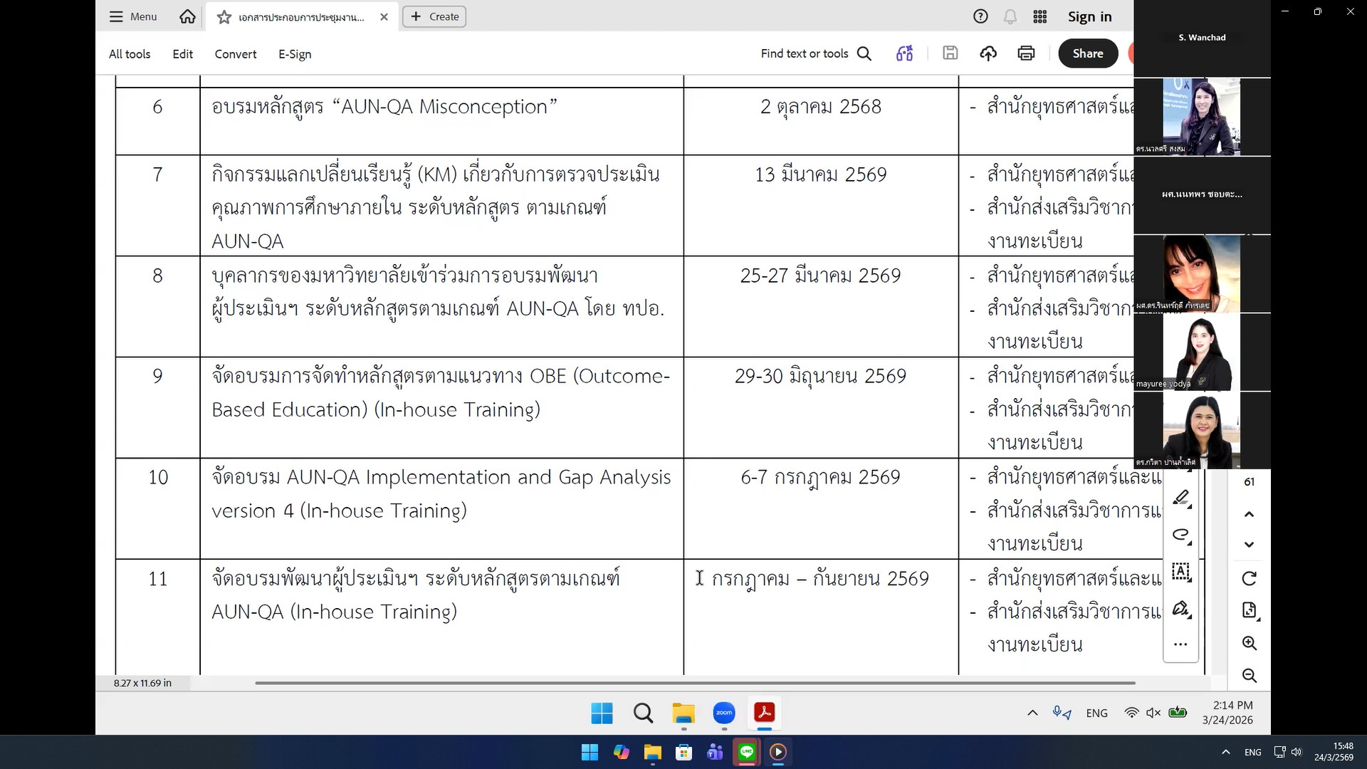Open the page display fit options dropdown

tap(1250, 611)
